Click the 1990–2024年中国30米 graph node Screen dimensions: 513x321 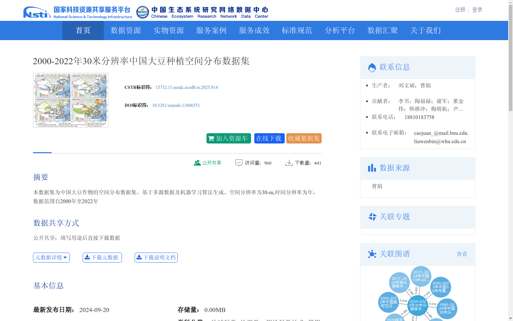[x=447, y=308]
